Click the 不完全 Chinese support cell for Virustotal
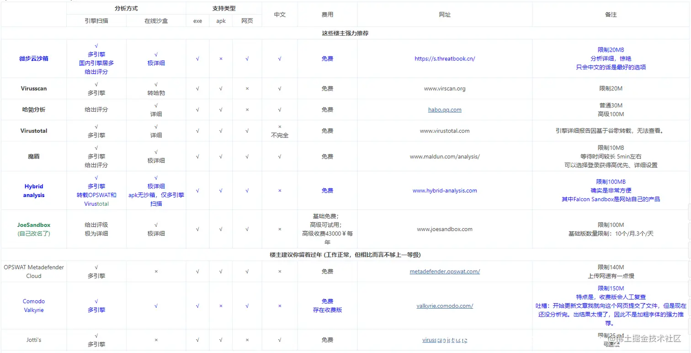This screenshot has width=691, height=353. click(x=280, y=135)
